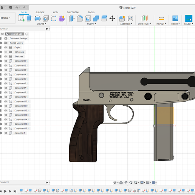Viewport: 195px width, 195px height.
Task: Open the CREATE dropdown menu
Action: tap(42, 24)
